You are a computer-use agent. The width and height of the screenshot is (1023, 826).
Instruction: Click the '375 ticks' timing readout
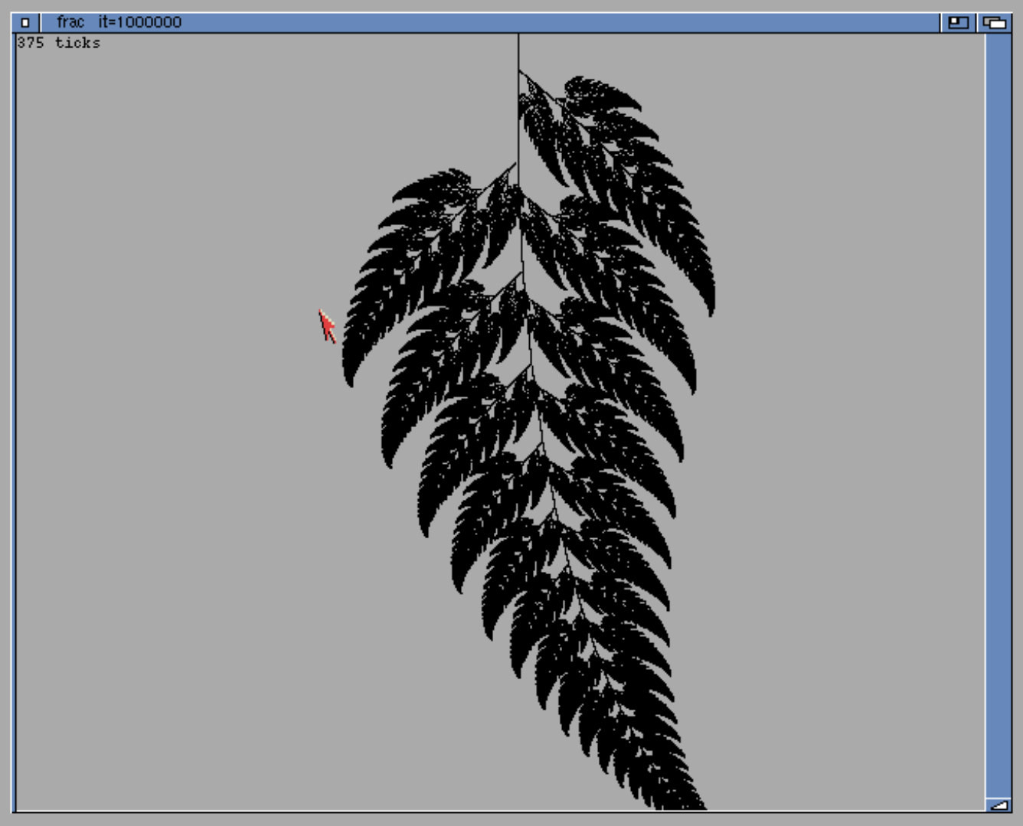59,43
